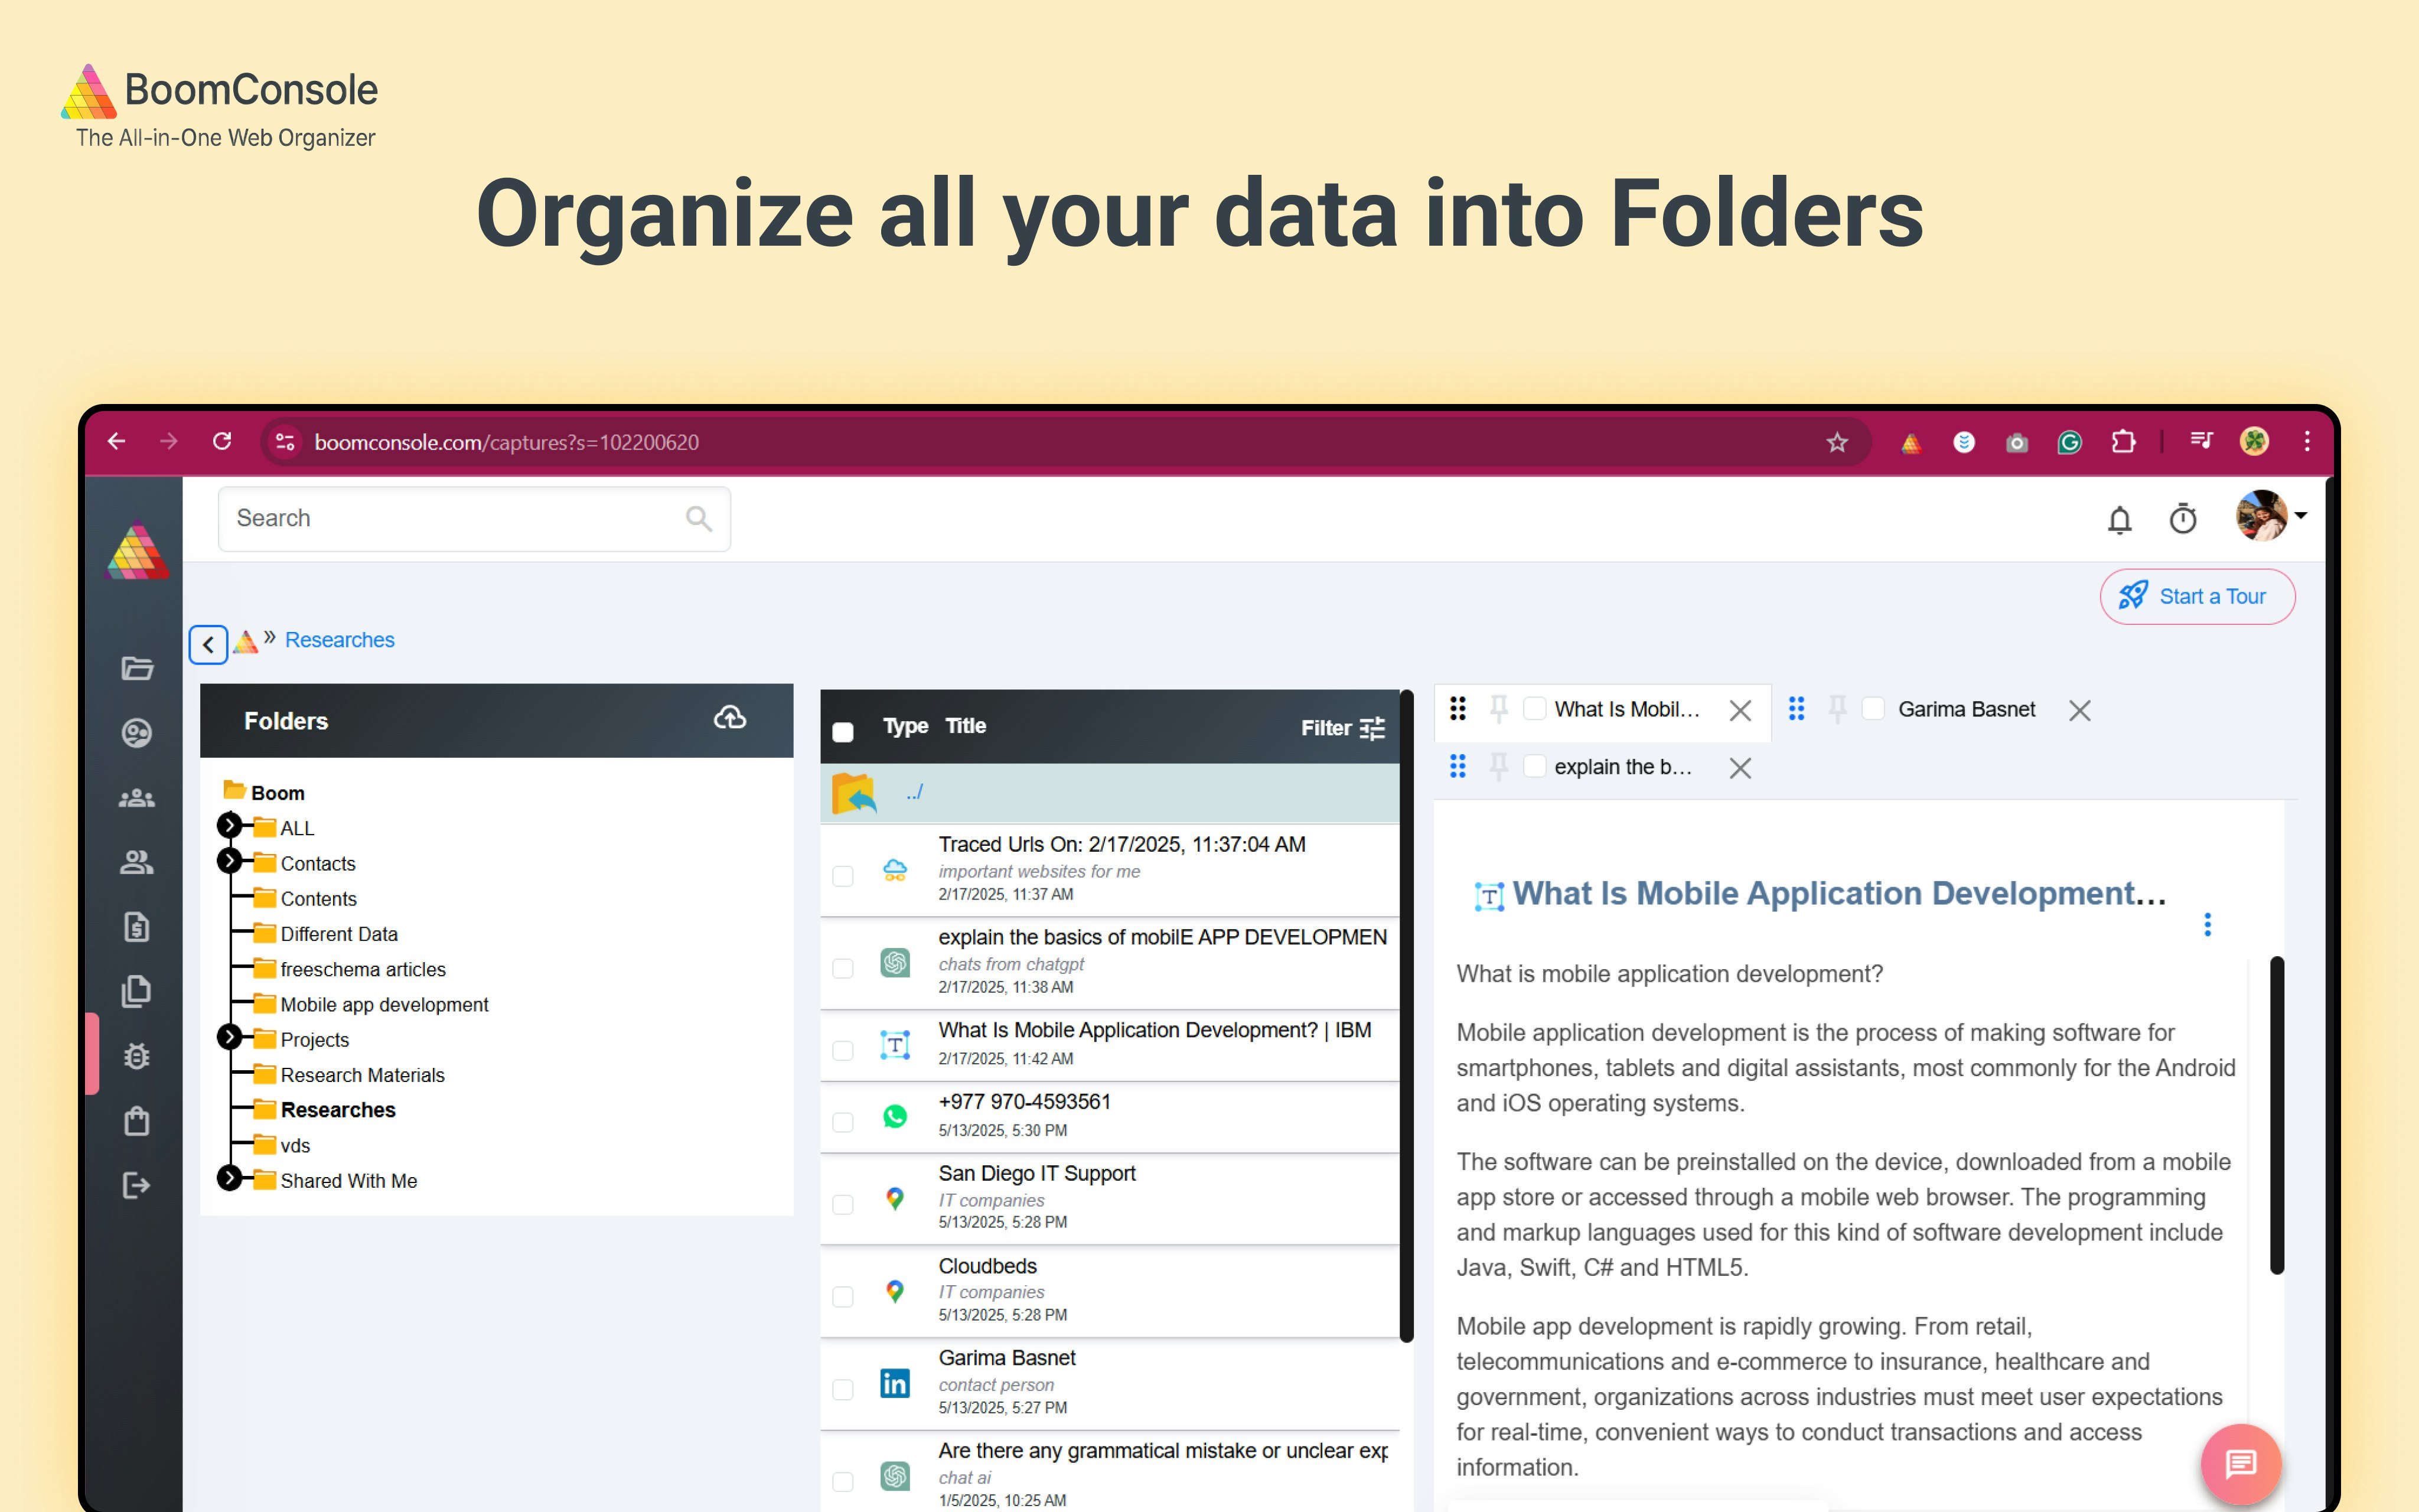Open the bug report icon in sidebar
Screen dimensions: 2419x1512
pyautogui.click(x=137, y=1056)
